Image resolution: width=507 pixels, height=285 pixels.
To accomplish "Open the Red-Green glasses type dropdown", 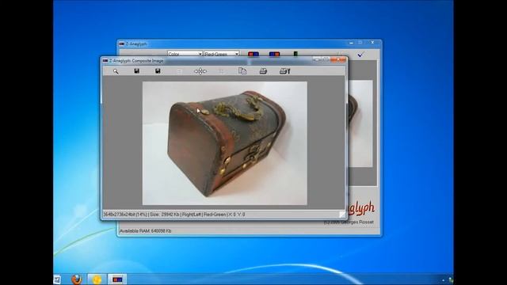I will [222, 54].
